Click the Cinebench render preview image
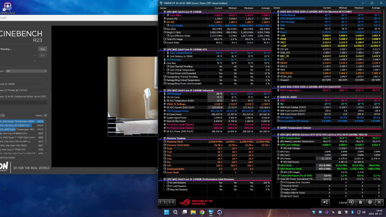 (132, 96)
